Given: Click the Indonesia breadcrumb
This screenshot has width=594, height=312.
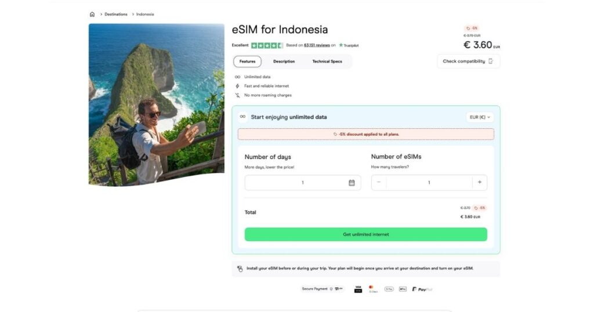Looking at the screenshot, I should [145, 14].
